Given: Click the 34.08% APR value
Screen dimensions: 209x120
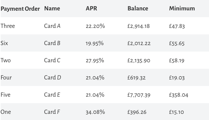Looking at the screenshot, I should tap(95, 112).
